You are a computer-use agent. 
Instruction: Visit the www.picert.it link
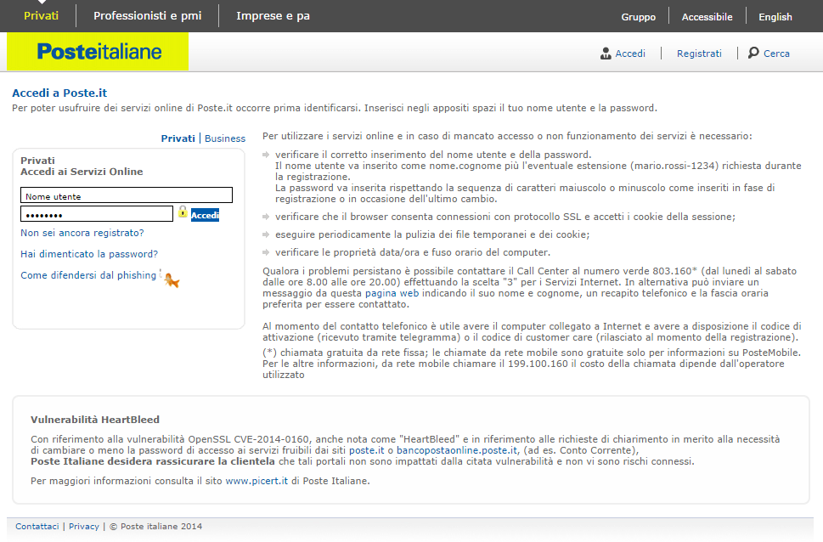pos(256,481)
